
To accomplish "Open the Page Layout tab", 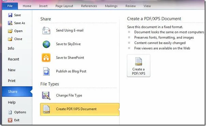I will pos(64,6).
